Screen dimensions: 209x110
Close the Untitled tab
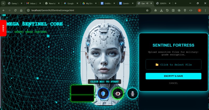(x=114, y=3)
